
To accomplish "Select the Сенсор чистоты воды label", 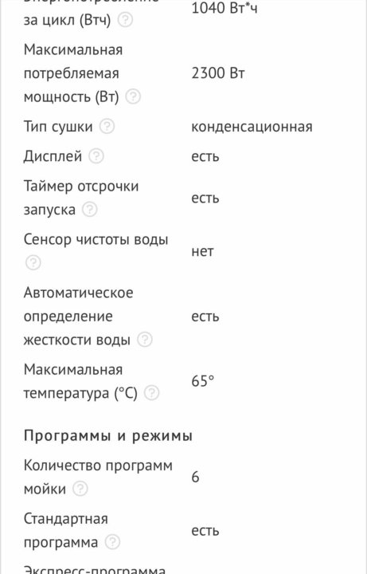I will [x=96, y=239].
